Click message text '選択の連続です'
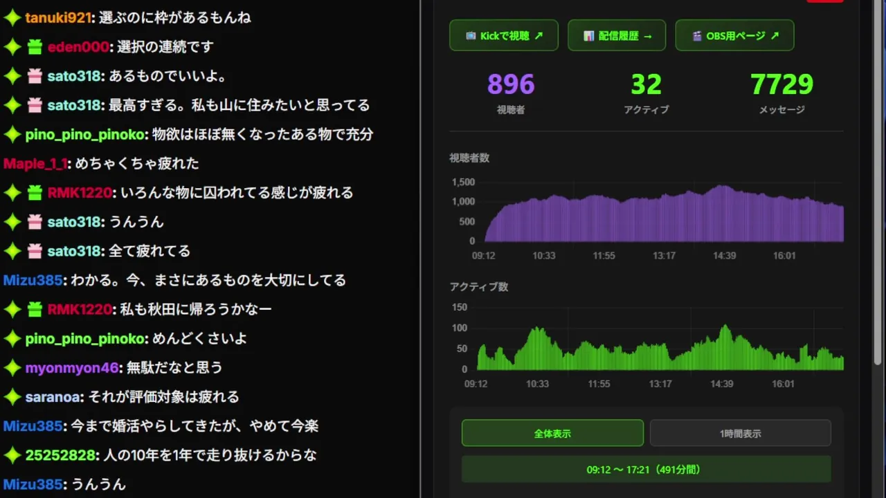886x498 pixels. click(x=165, y=47)
